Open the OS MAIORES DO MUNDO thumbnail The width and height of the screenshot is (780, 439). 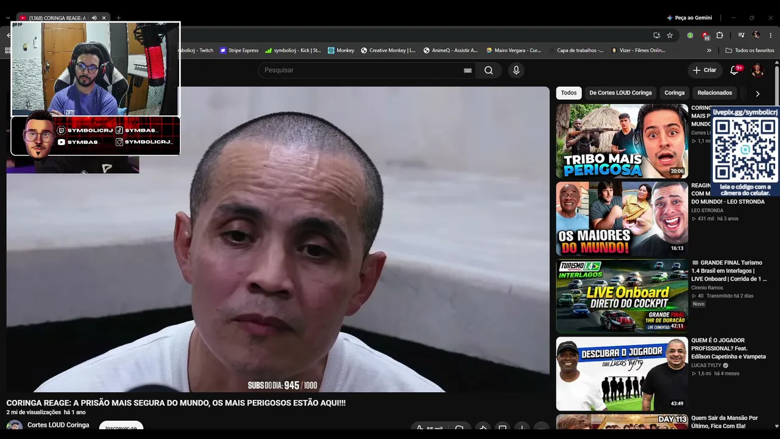tap(622, 218)
